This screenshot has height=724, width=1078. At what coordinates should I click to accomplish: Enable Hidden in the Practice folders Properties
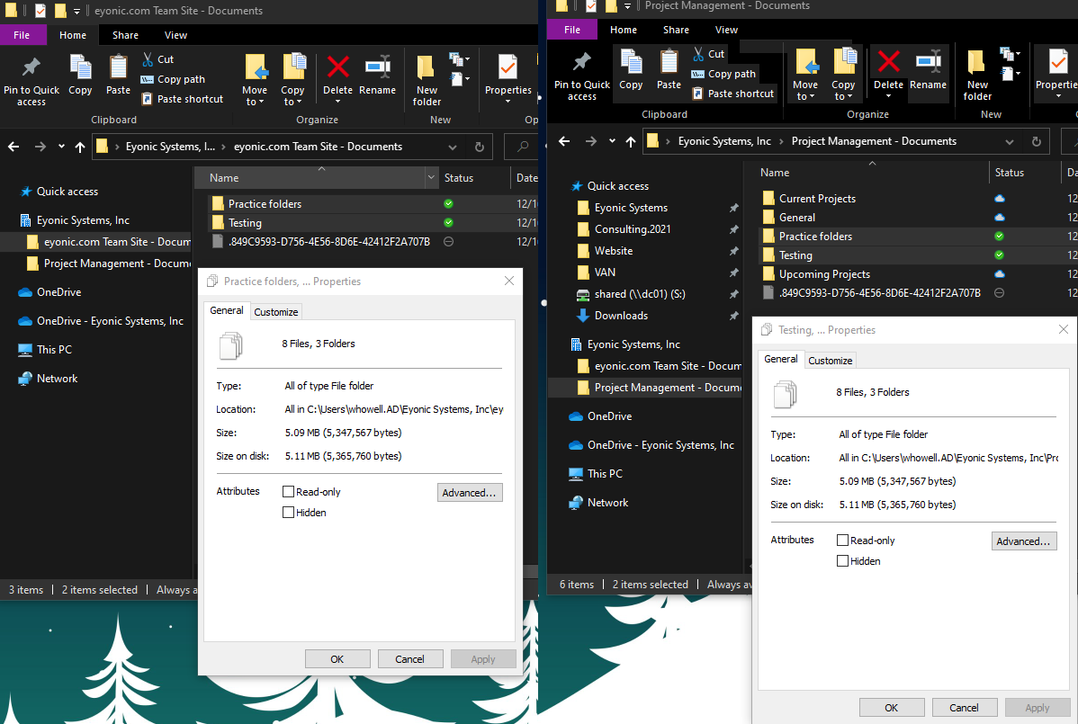click(x=289, y=512)
